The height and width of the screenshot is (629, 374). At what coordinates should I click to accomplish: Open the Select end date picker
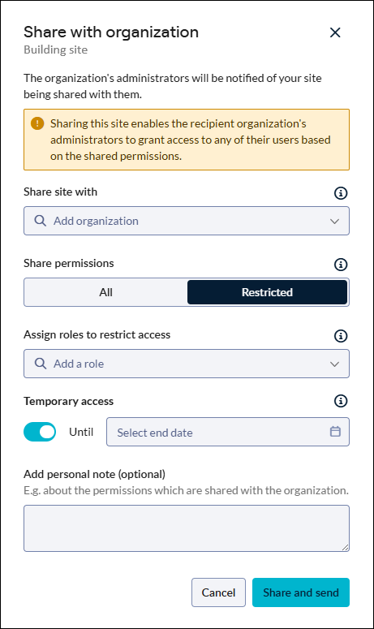pyautogui.click(x=228, y=432)
